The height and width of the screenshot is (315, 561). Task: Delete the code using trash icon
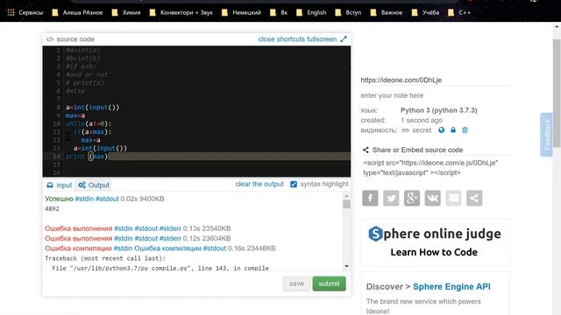pos(465,130)
